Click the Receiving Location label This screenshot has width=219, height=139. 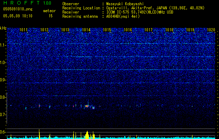(81, 8)
